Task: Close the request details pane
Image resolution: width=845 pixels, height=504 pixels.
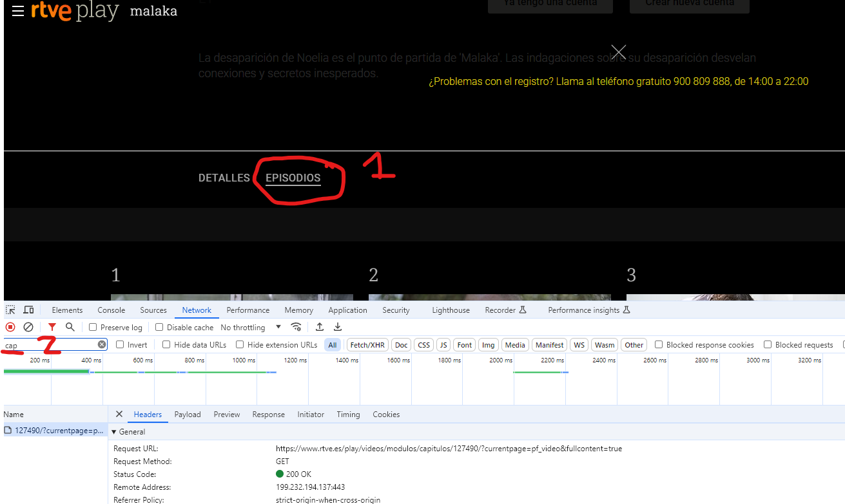Action: (119, 415)
